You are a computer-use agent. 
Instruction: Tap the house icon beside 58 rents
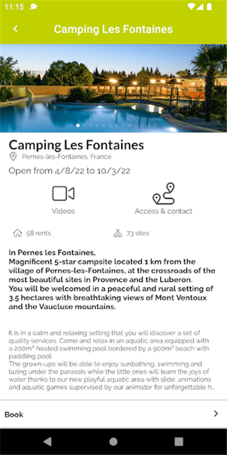18,233
